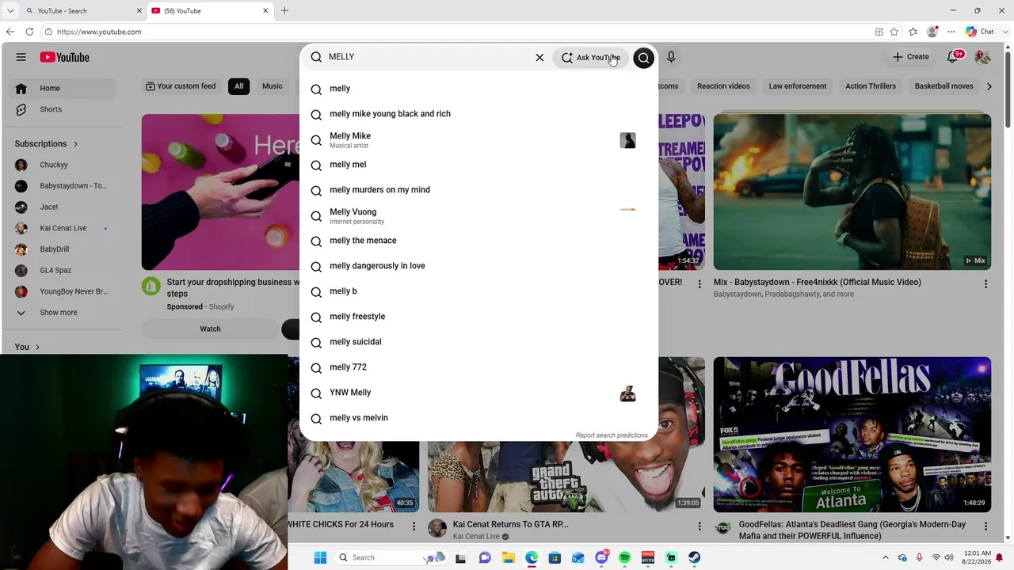Open Spotify from the taskbar

[625, 557]
